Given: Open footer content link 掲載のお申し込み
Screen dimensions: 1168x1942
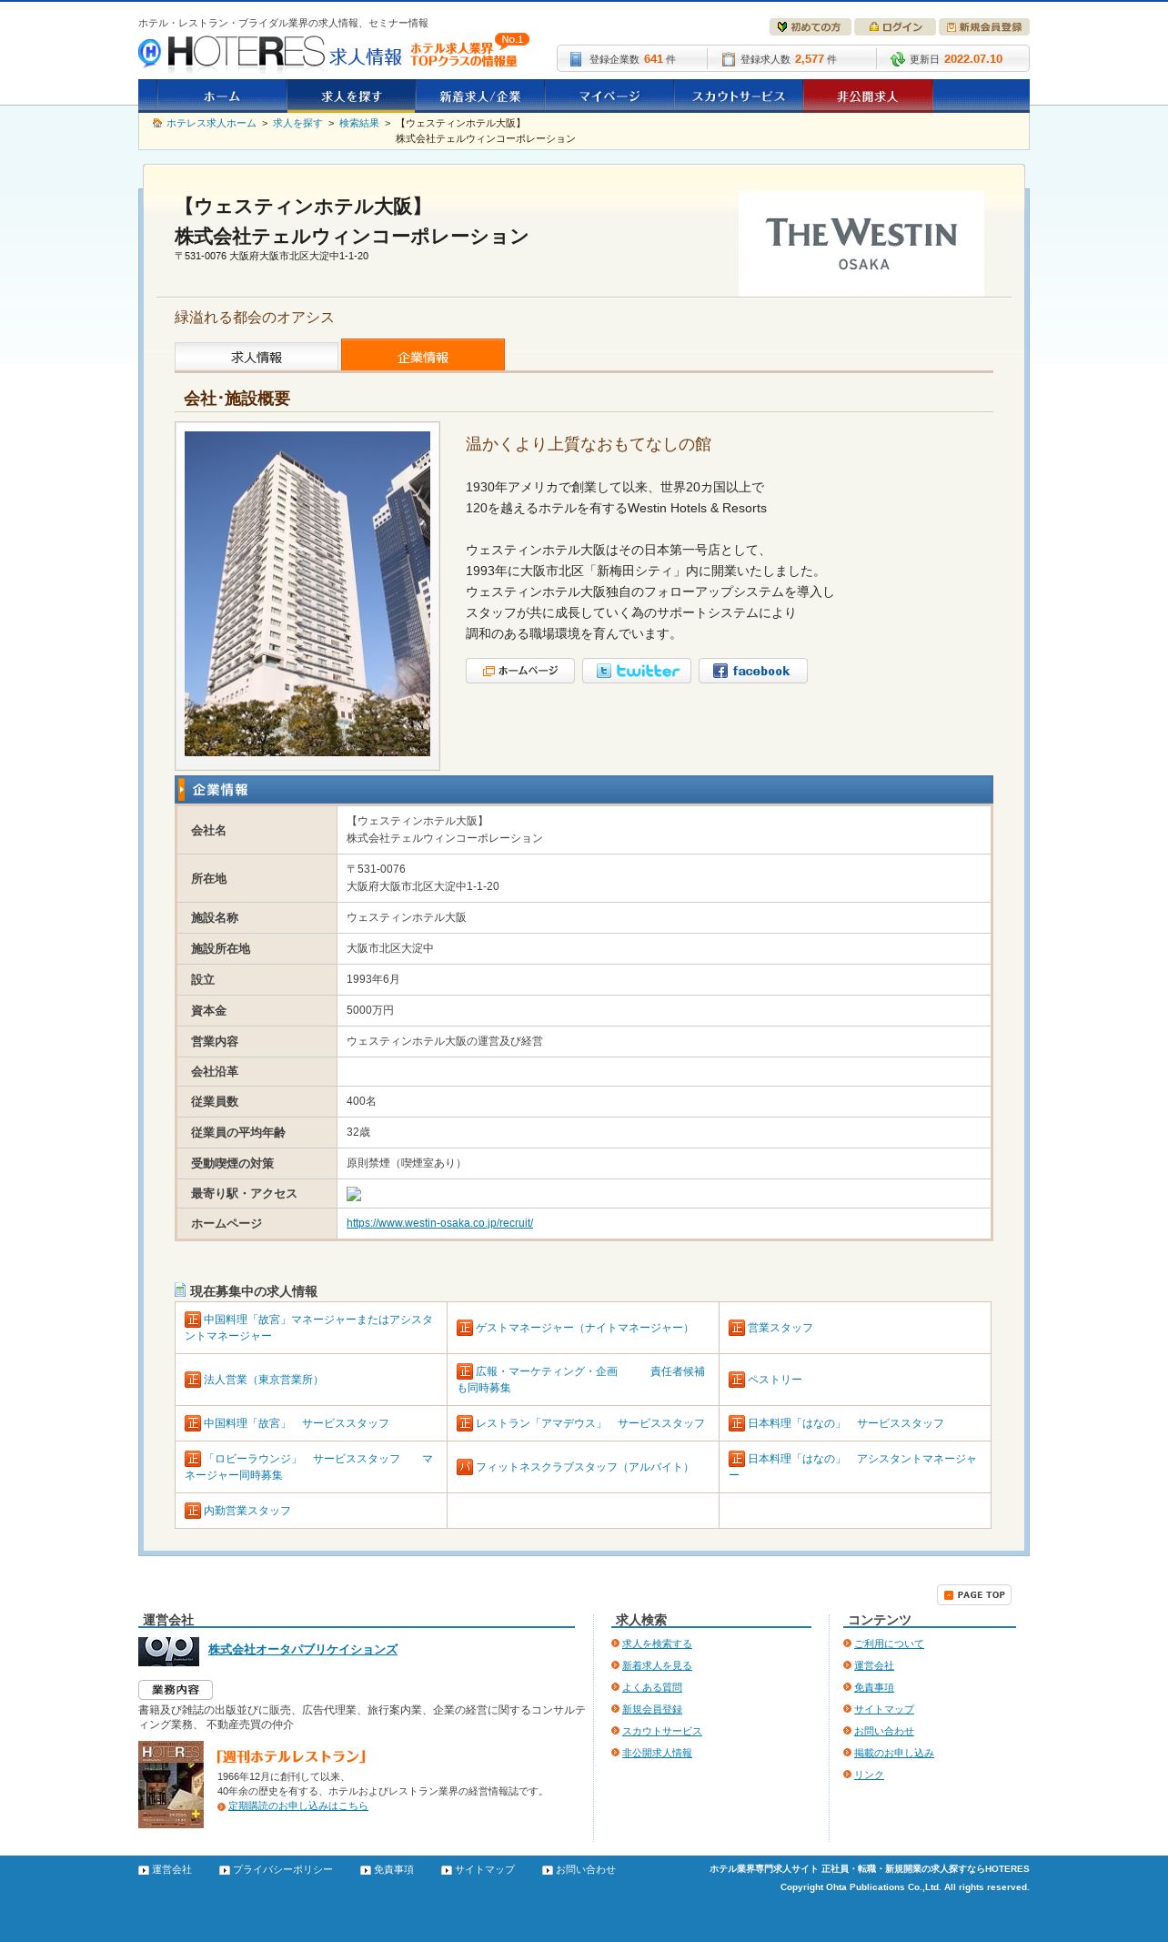Looking at the screenshot, I should click(894, 1753).
